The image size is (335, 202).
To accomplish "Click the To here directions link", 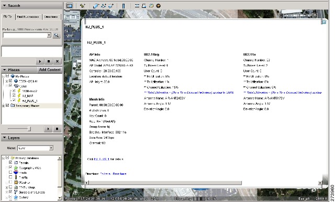I will coord(105,174).
